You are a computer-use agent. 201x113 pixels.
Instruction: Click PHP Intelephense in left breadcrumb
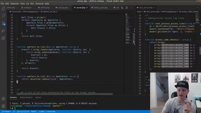pyautogui.click(x=30, y=12)
